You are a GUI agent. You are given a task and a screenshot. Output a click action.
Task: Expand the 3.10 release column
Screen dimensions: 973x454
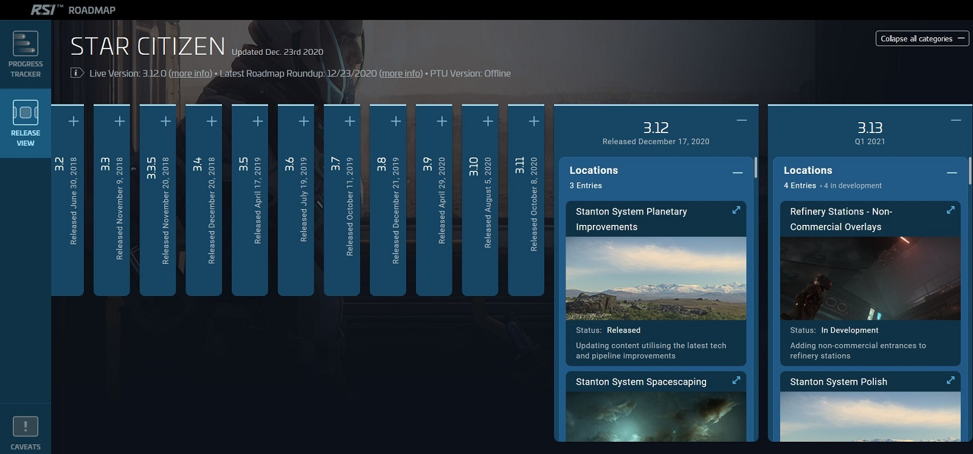pos(488,122)
